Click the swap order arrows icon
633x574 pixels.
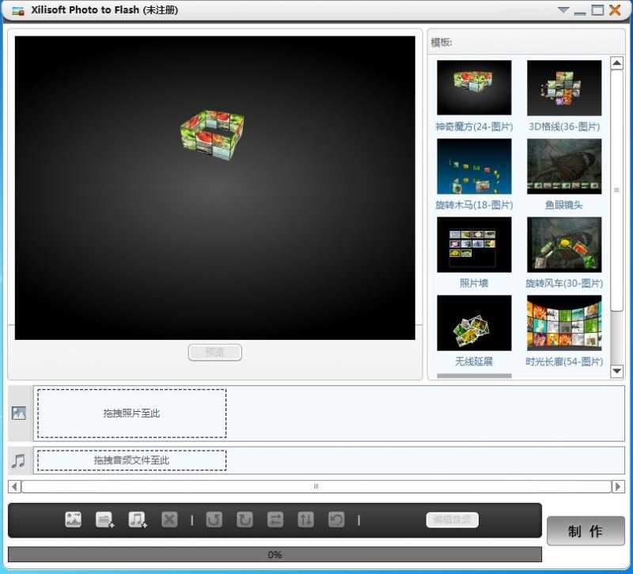coord(276,519)
